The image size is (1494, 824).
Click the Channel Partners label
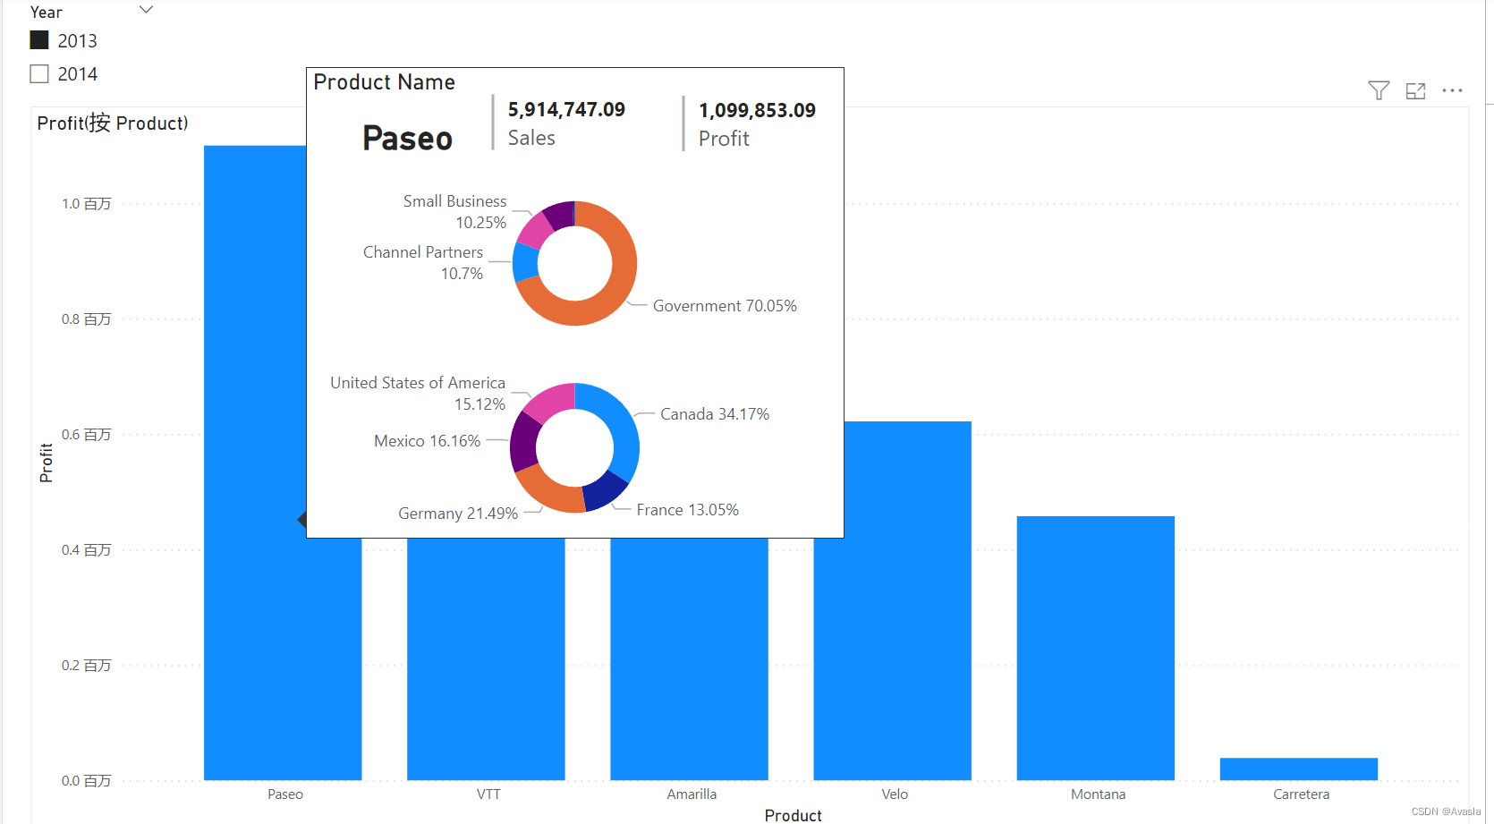click(423, 252)
